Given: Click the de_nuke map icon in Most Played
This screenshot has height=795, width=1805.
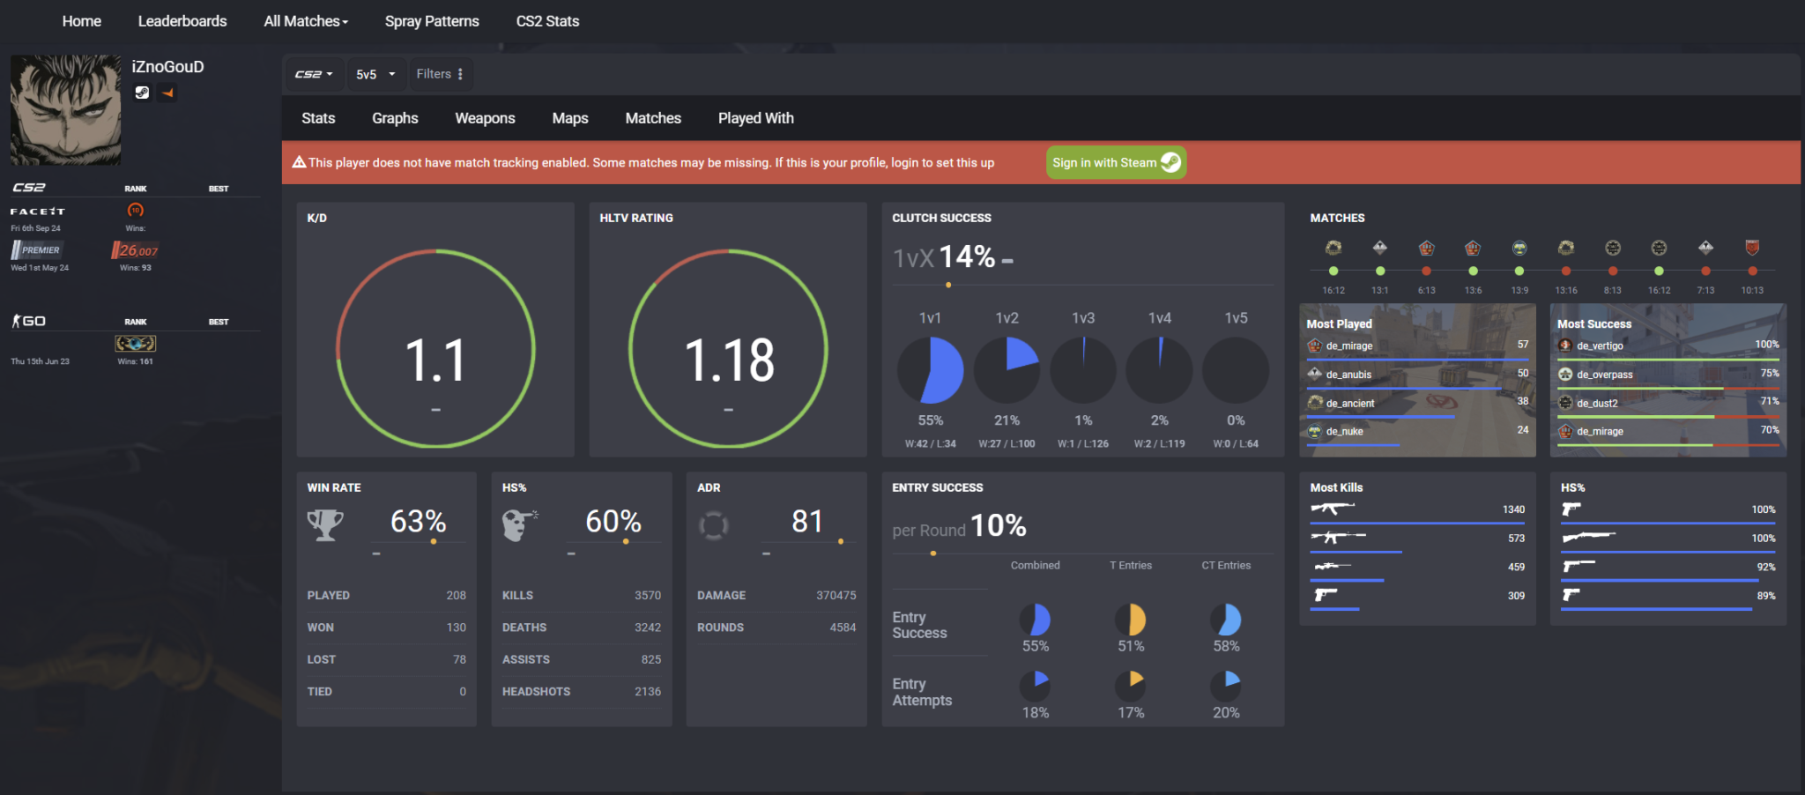Looking at the screenshot, I should coord(1315,431).
